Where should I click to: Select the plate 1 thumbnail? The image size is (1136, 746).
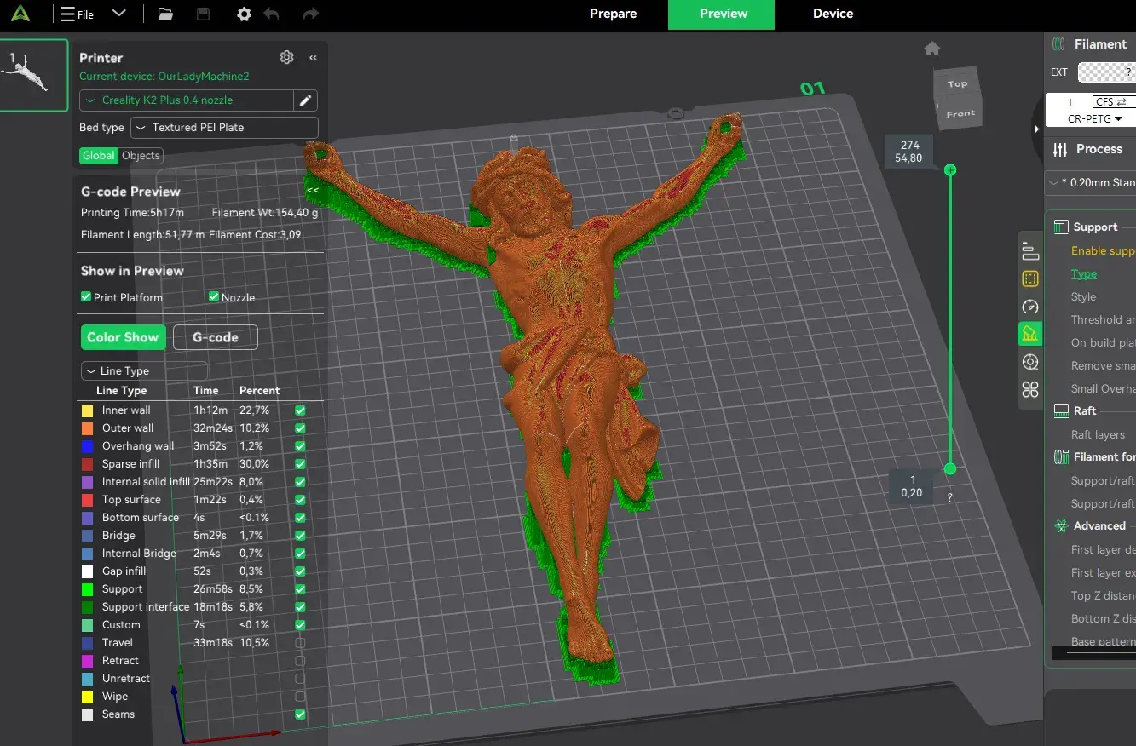(34, 75)
